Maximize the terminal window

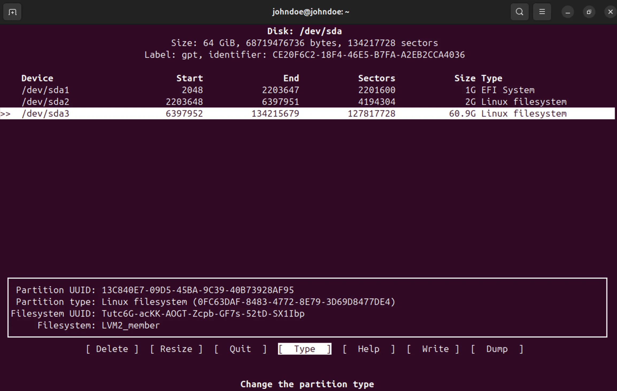pyautogui.click(x=589, y=12)
